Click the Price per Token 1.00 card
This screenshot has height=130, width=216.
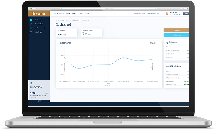(x=92, y=32)
